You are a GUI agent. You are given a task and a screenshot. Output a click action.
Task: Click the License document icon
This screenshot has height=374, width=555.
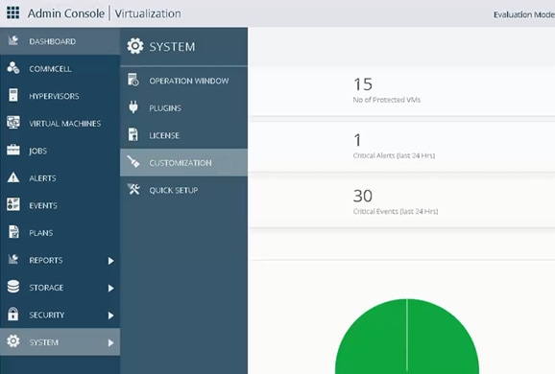133,134
